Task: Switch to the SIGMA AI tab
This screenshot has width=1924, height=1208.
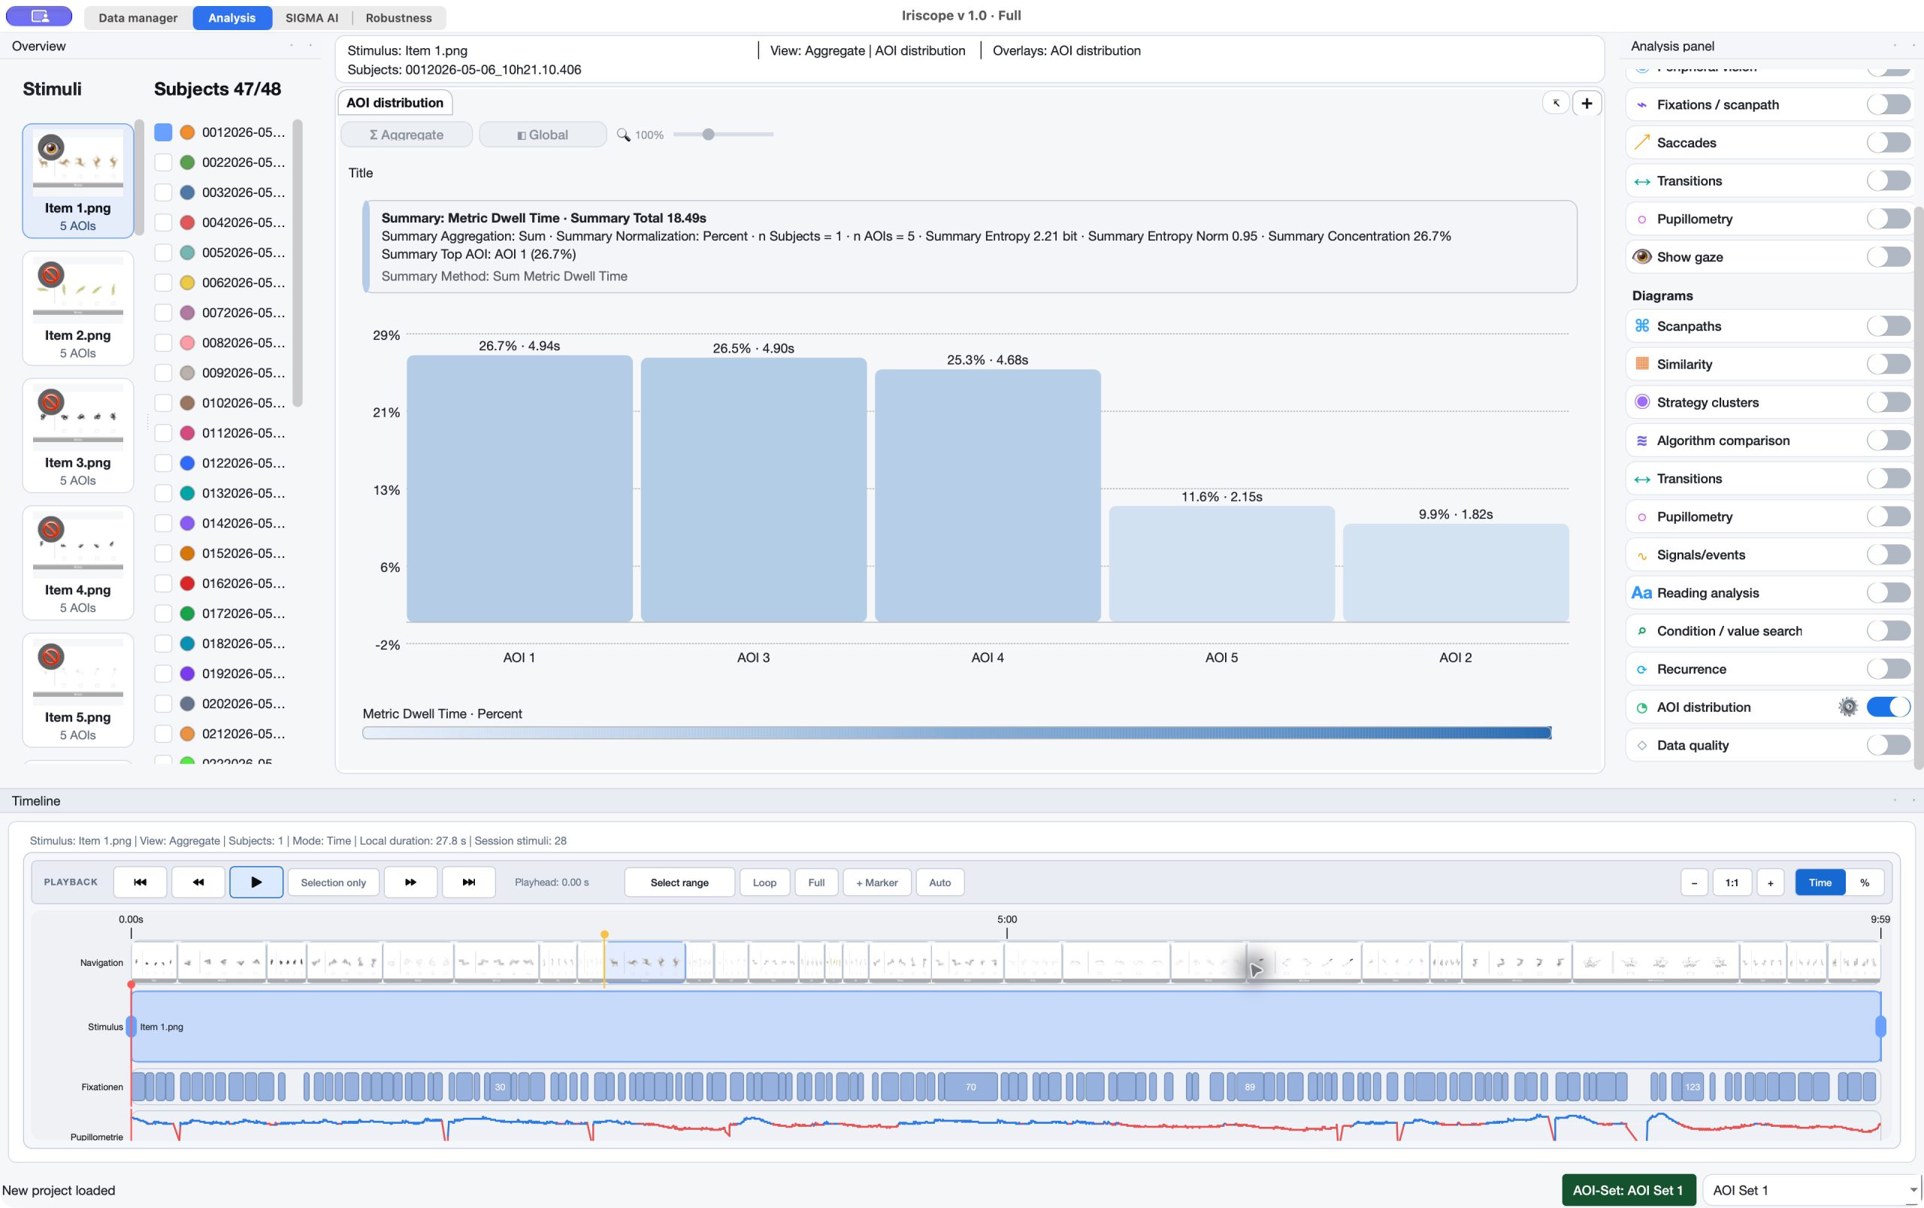Action: click(x=311, y=17)
